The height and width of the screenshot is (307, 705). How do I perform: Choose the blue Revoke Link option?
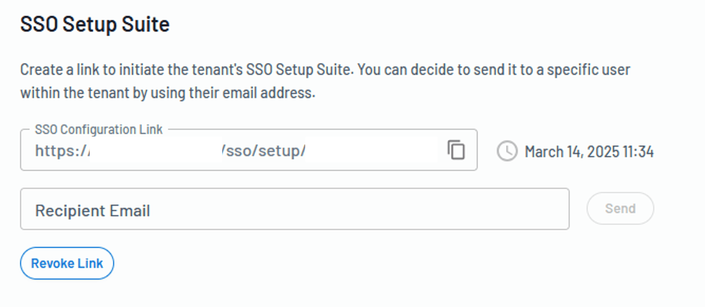coord(67,263)
